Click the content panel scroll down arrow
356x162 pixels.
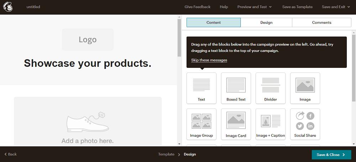[354, 144]
